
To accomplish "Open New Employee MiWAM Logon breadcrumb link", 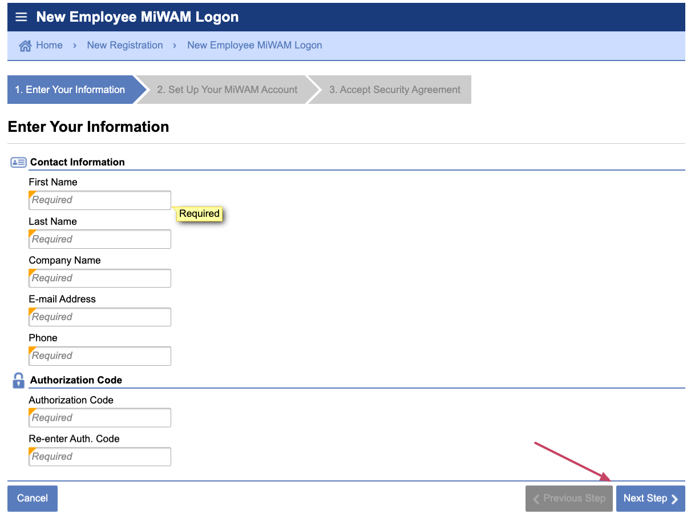I will coord(254,45).
